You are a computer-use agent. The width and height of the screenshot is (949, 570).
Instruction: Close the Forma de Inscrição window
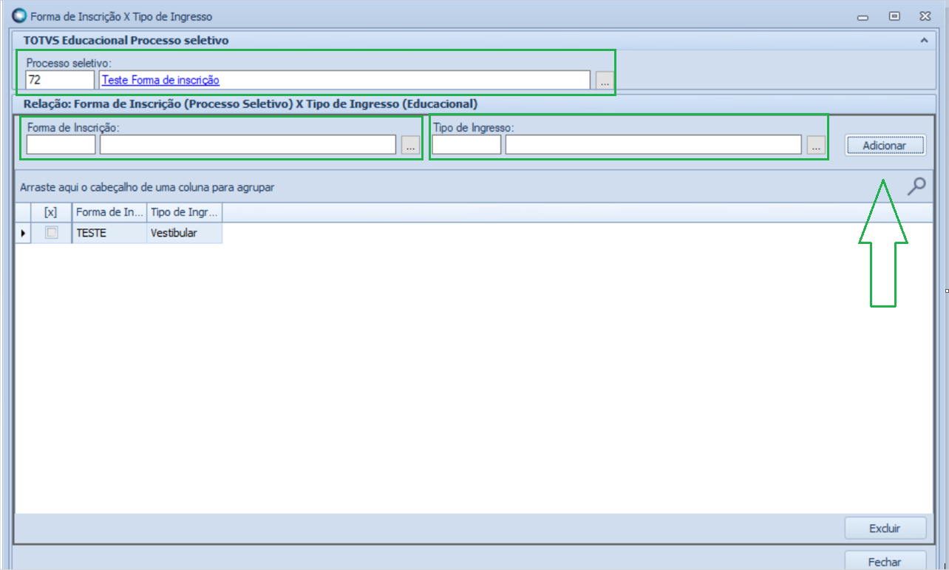[926, 16]
